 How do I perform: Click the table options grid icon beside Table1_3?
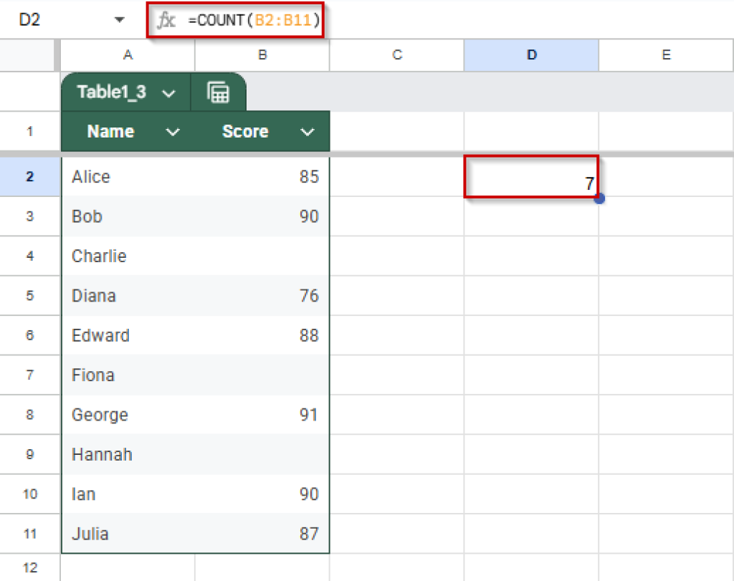[x=219, y=92]
